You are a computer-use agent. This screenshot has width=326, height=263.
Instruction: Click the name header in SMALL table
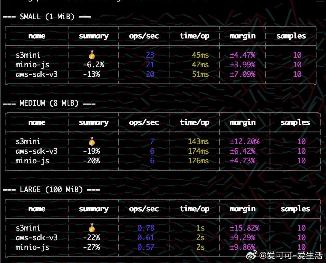pos(37,36)
